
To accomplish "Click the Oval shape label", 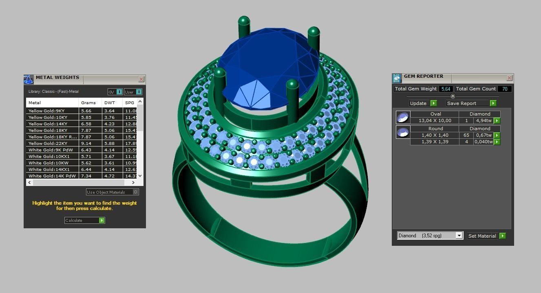I will (x=435, y=114).
